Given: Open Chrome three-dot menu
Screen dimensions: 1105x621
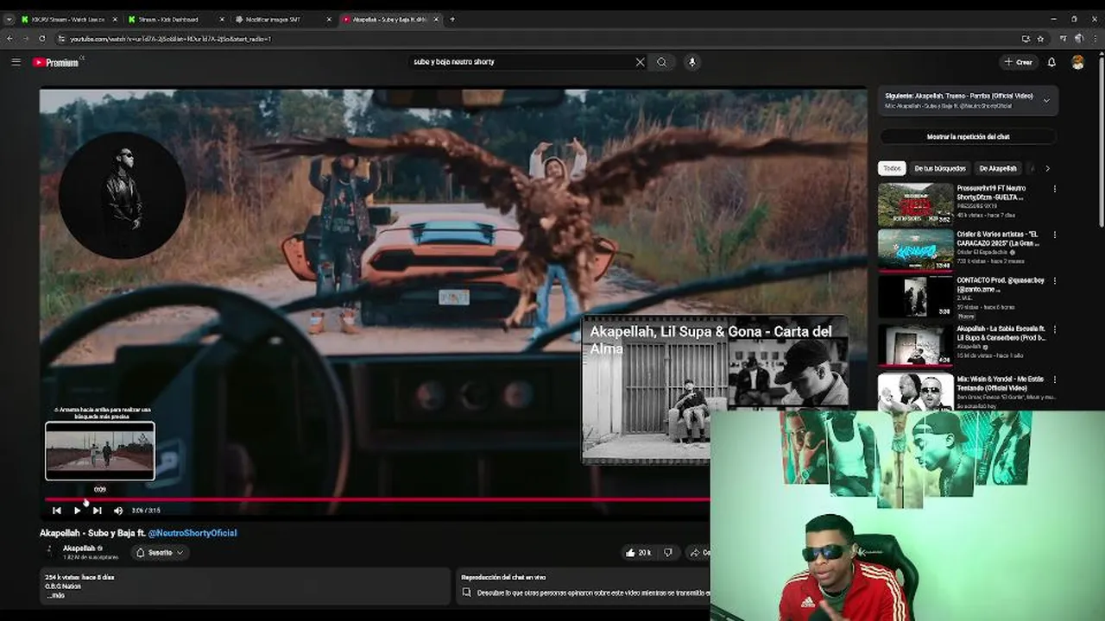Looking at the screenshot, I should pos(1096,39).
